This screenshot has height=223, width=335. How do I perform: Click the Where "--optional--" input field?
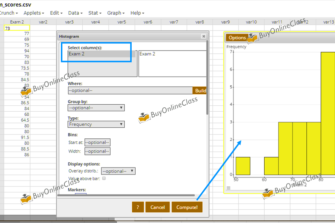pos(130,90)
